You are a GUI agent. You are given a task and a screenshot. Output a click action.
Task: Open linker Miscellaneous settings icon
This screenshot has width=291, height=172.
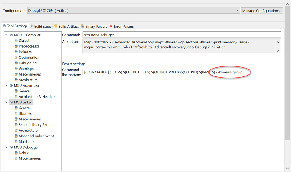(16, 119)
